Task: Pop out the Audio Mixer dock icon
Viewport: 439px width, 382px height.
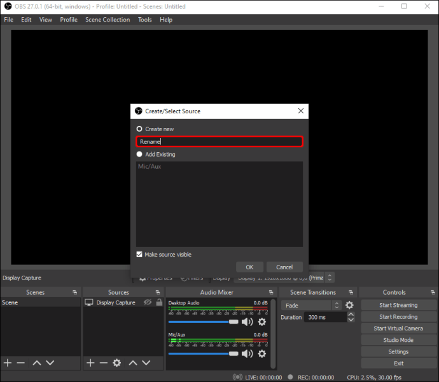Action: (x=271, y=292)
